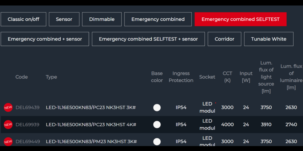Choose Emergency combined + sensor
The height and width of the screenshot is (151, 303).
click(x=45, y=39)
